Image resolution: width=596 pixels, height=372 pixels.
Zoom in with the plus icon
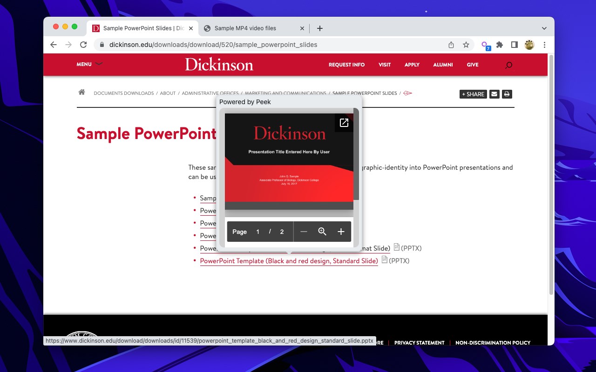[x=341, y=232]
